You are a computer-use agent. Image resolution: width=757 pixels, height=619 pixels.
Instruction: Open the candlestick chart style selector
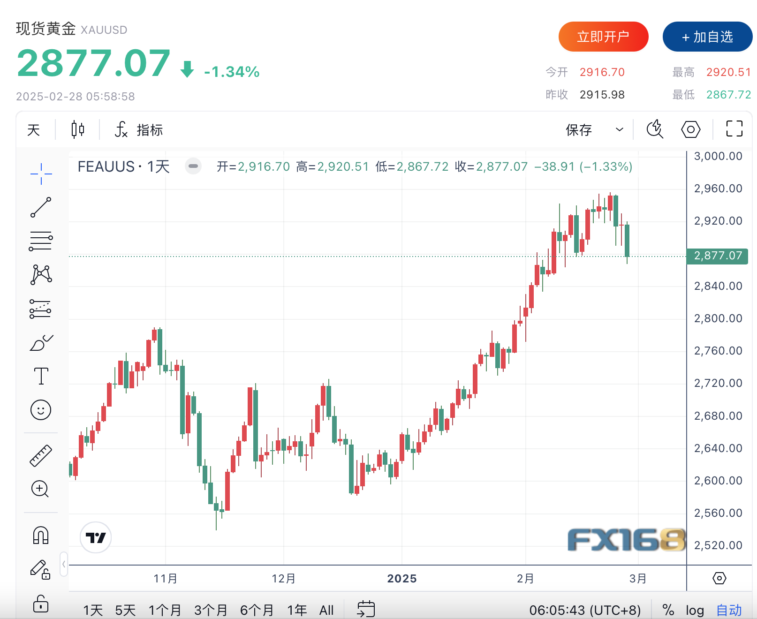[78, 129]
